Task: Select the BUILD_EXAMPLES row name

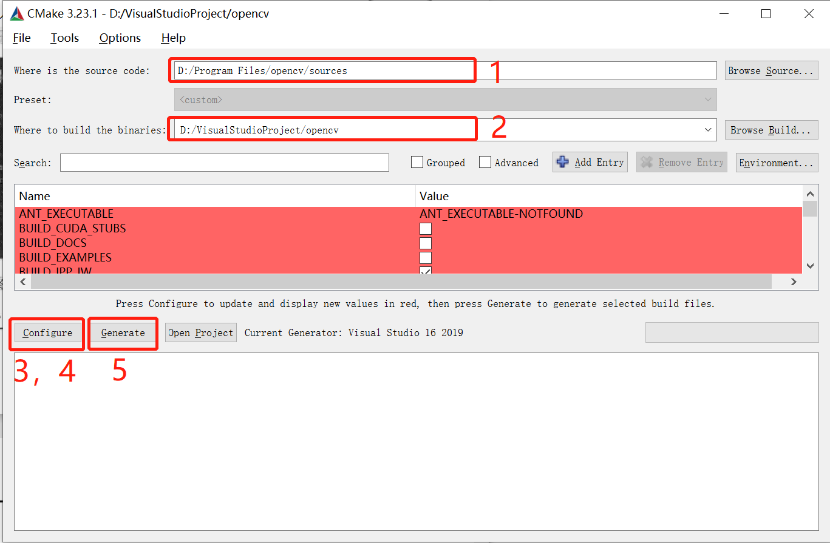Action: [66, 257]
